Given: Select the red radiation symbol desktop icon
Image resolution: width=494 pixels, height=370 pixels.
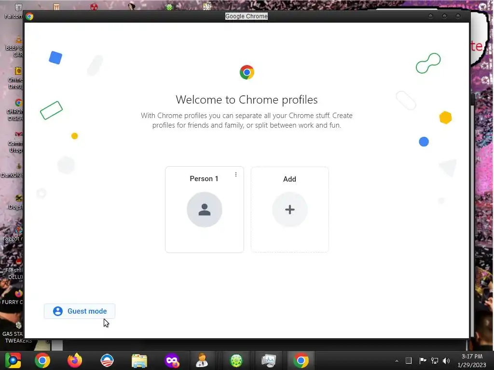Looking at the screenshot, I should tap(94, 7).
